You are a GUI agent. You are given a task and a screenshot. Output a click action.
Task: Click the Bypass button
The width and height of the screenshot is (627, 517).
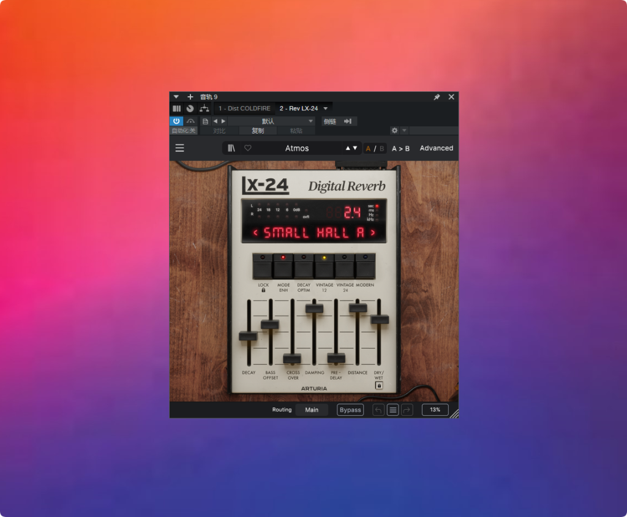[x=350, y=410]
